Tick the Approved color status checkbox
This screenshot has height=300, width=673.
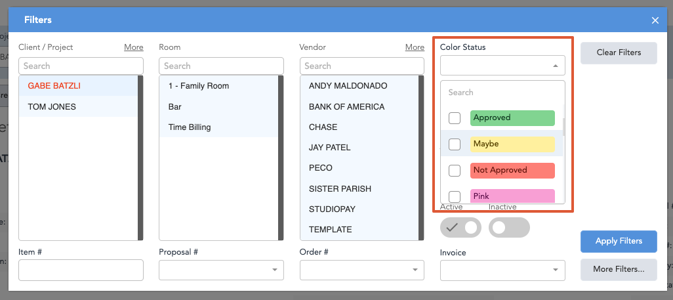pyautogui.click(x=455, y=118)
